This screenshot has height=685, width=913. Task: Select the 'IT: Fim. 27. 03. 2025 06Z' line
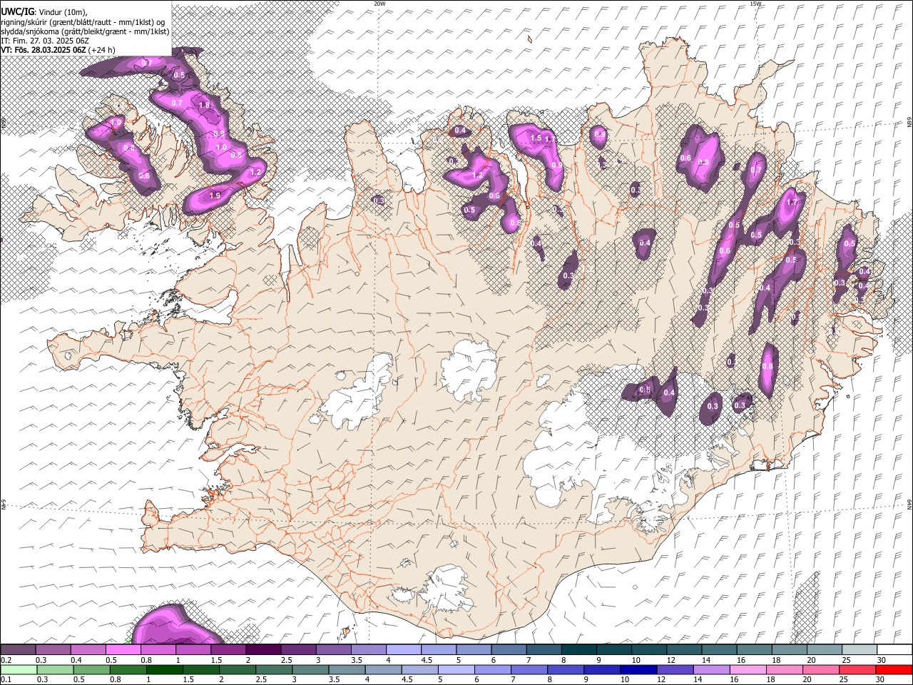point(45,41)
